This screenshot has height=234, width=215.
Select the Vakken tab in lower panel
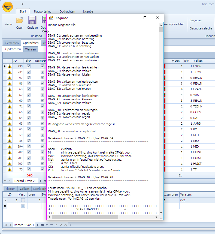click(24, 189)
